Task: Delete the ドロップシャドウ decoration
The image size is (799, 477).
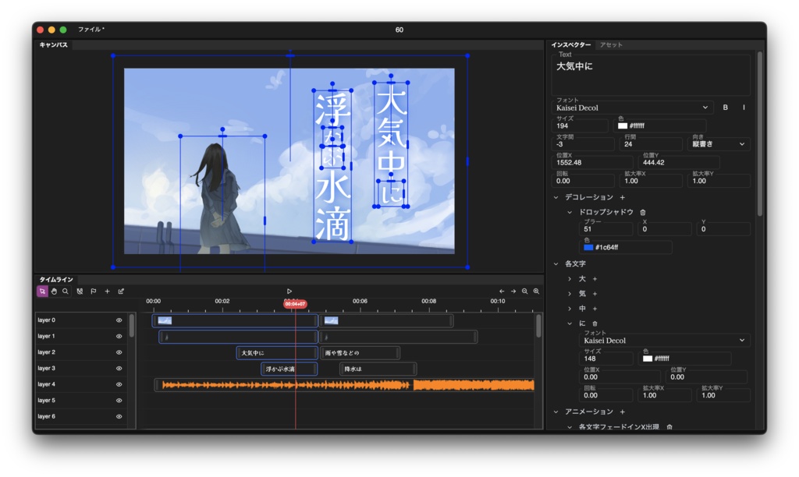Action: [643, 212]
